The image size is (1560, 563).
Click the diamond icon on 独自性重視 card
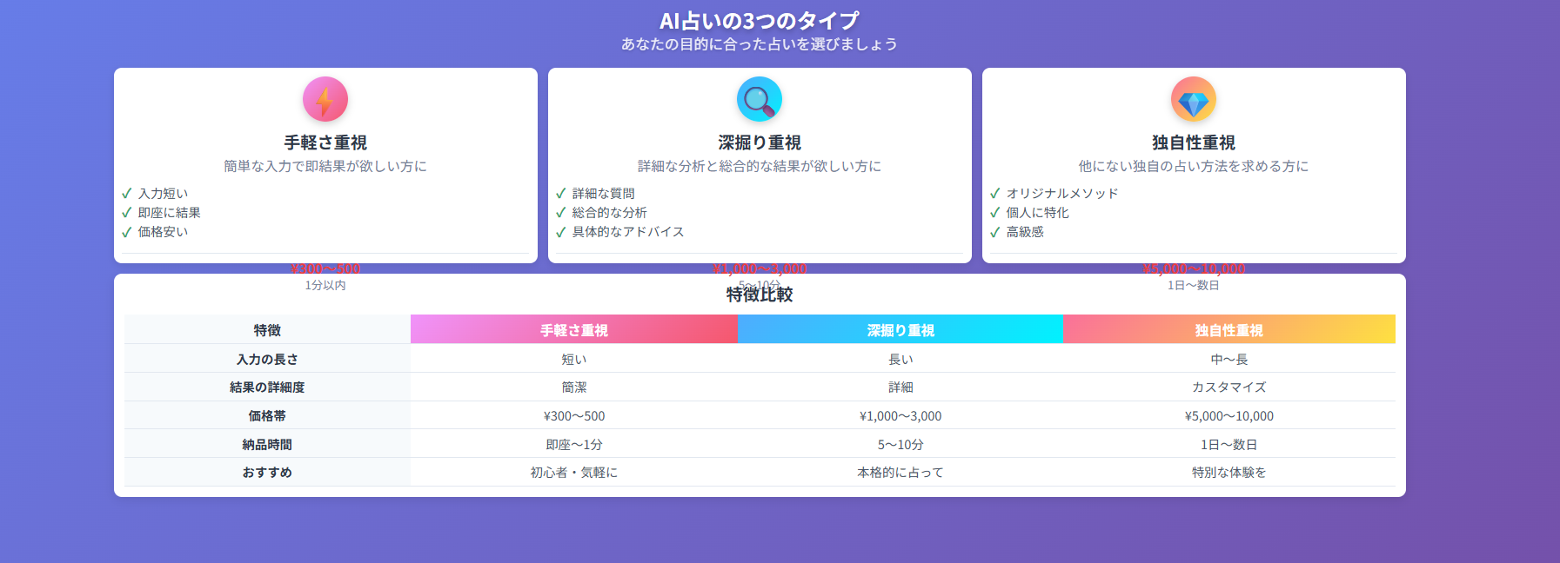(1193, 99)
